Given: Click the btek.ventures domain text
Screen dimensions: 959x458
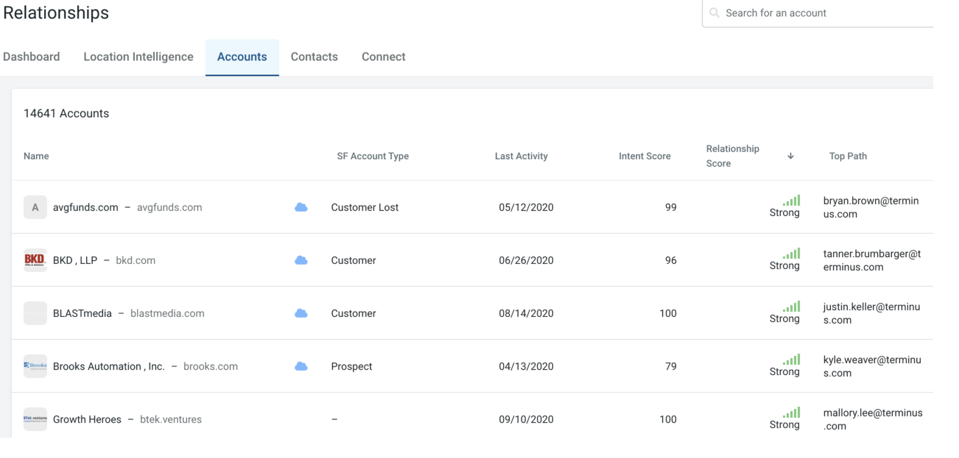Looking at the screenshot, I should pyautogui.click(x=171, y=419).
